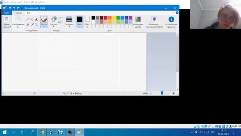
Task: Open VirtualBox cube icon on taskbar
Action: pyautogui.click(x=51, y=132)
